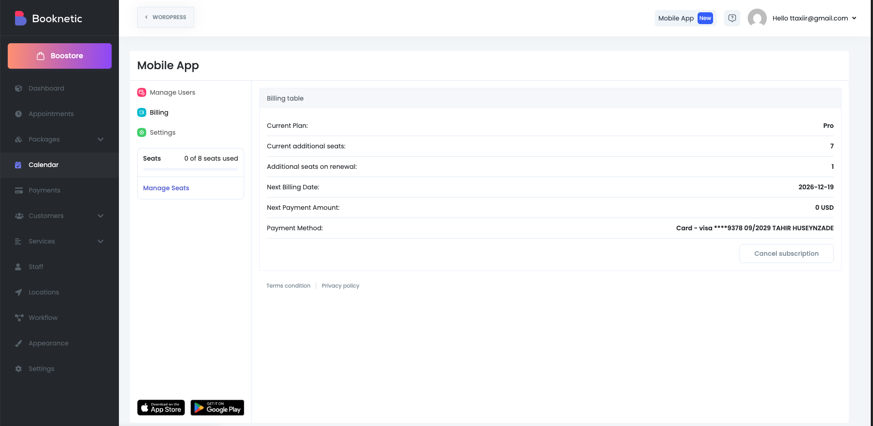Expand the Packages submenu chevron

(x=100, y=139)
